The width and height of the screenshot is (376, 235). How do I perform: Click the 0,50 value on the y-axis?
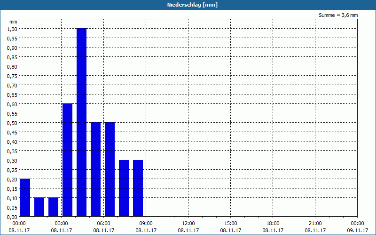[12, 123]
